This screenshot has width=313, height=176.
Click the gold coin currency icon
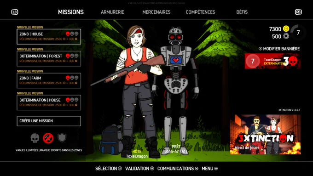pyautogui.click(x=286, y=28)
